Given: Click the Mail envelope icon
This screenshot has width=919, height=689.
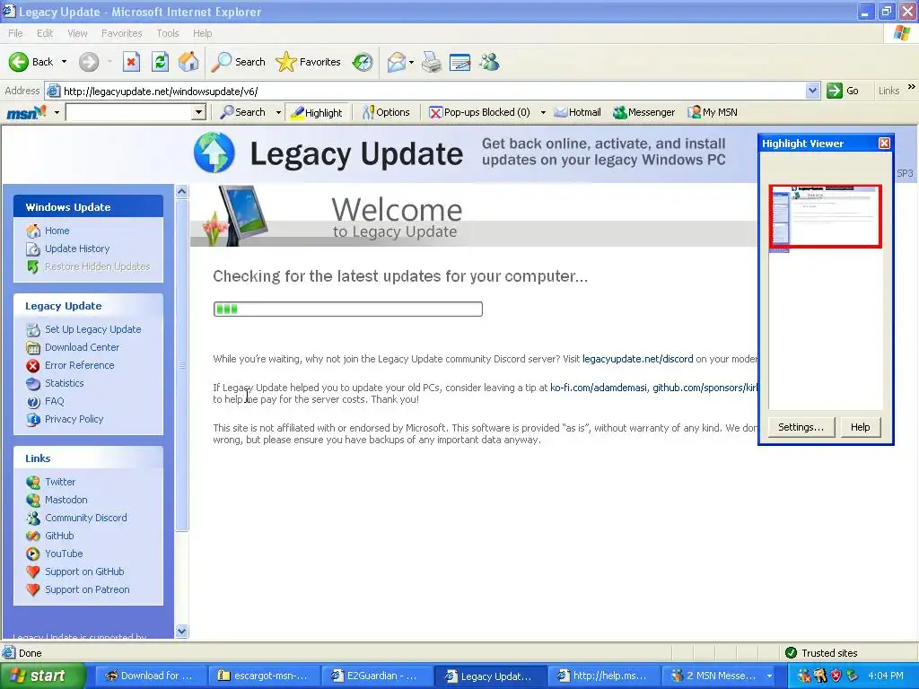Looking at the screenshot, I should click(397, 62).
